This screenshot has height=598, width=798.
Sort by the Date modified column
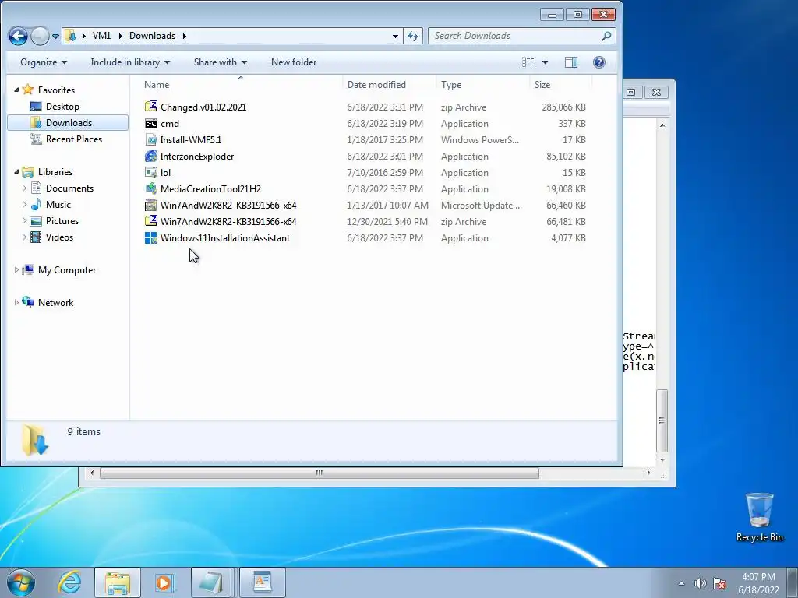pos(390,84)
